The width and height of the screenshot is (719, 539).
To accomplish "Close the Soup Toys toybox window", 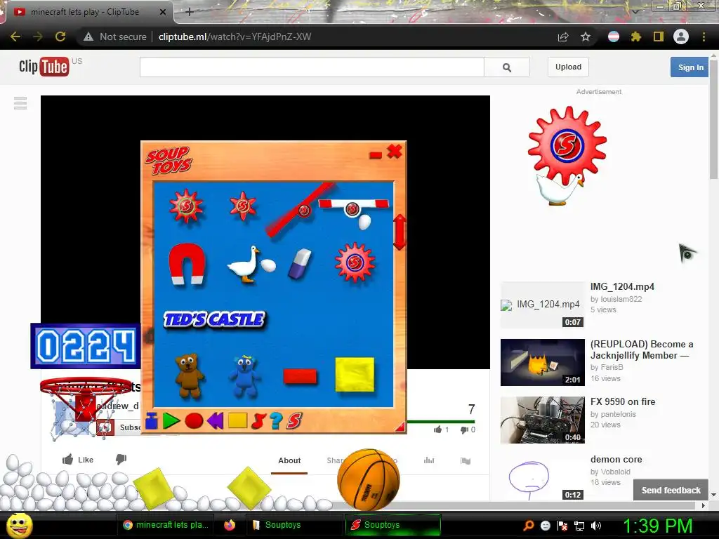I will (x=395, y=152).
